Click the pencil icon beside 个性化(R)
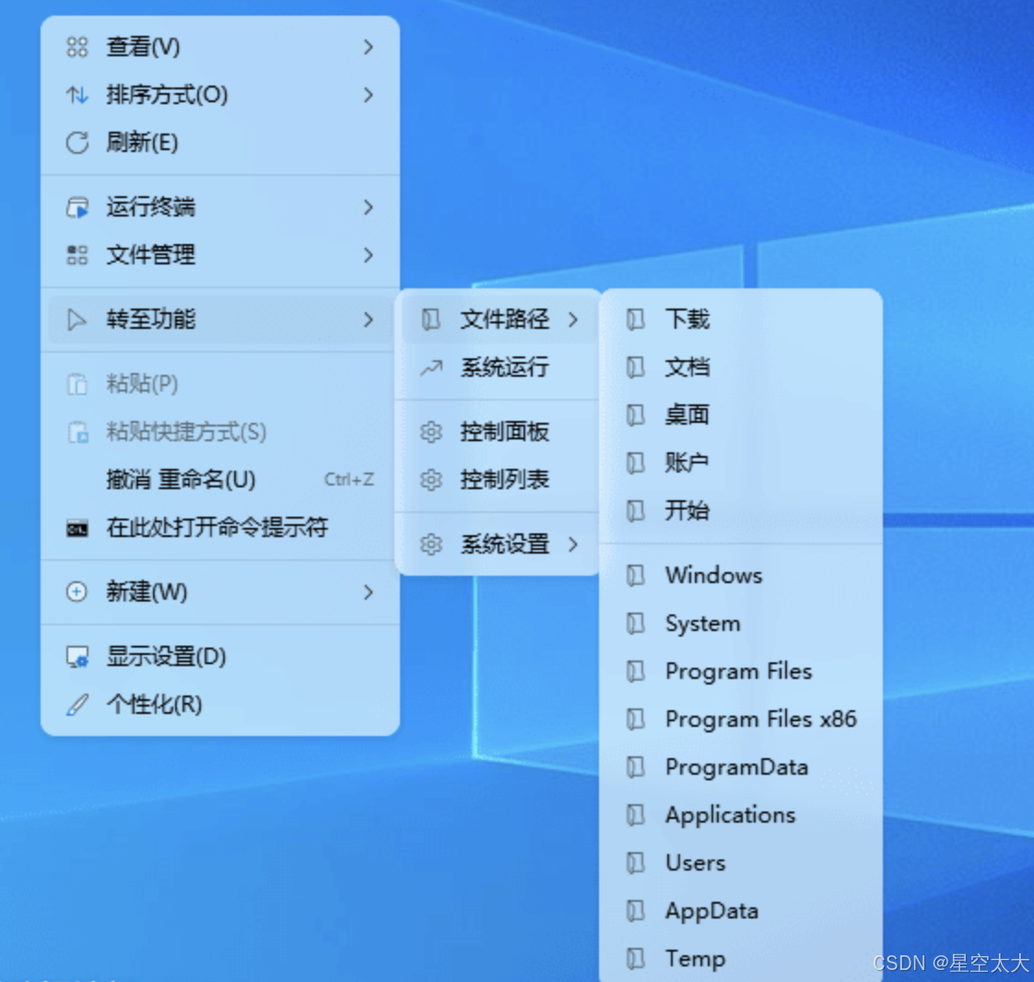Image resolution: width=1034 pixels, height=982 pixels. [x=77, y=705]
